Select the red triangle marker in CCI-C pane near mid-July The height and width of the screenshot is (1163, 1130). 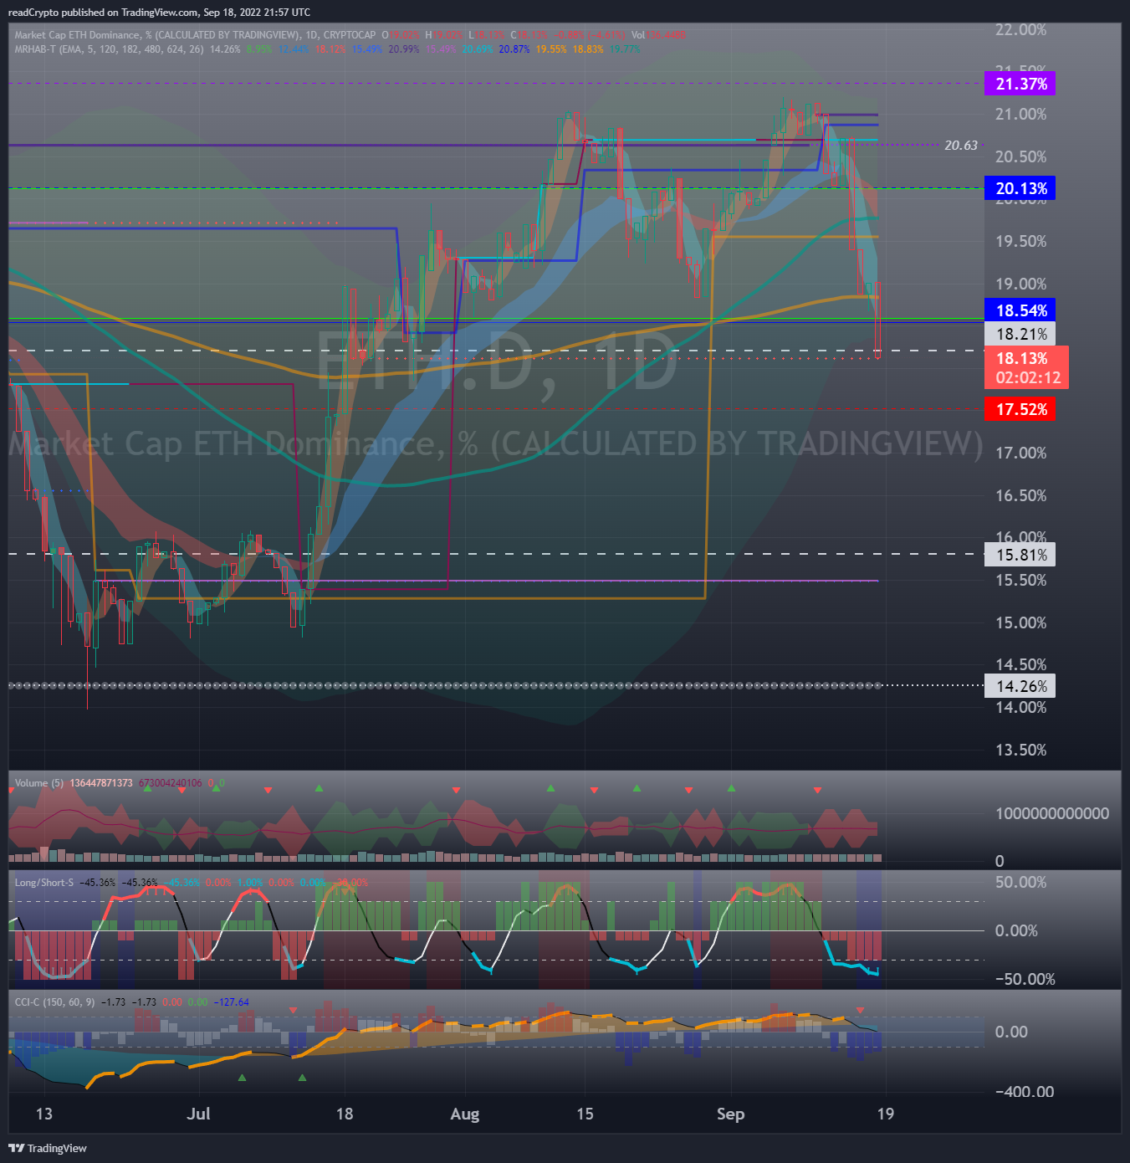(293, 1010)
